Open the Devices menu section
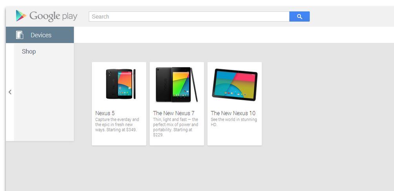Image resolution: width=394 pixels, height=191 pixels. [x=40, y=35]
